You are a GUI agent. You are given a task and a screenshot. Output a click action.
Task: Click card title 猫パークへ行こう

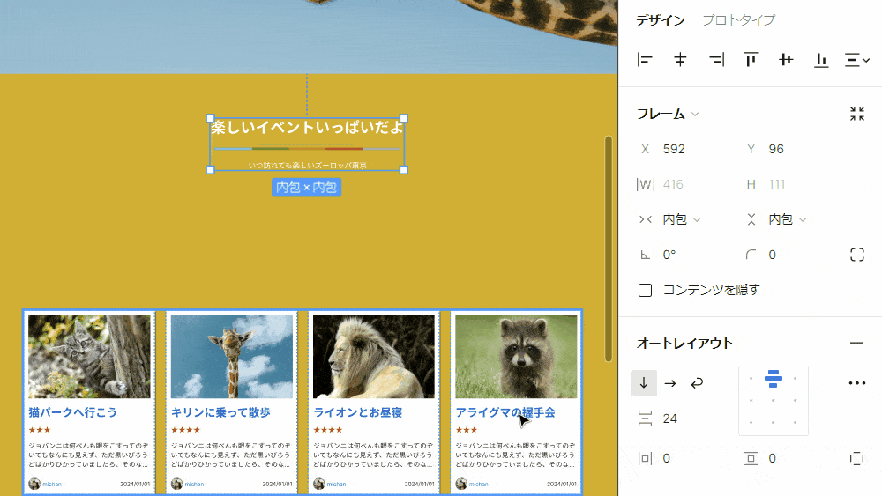[73, 413]
